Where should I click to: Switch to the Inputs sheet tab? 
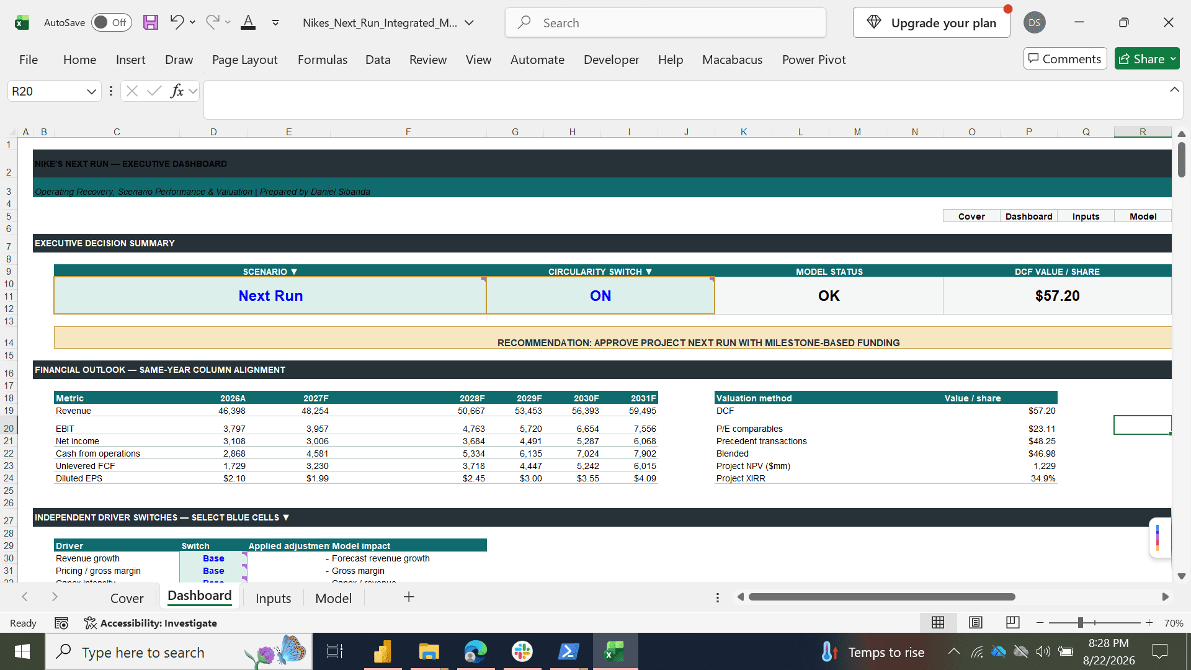tap(273, 598)
